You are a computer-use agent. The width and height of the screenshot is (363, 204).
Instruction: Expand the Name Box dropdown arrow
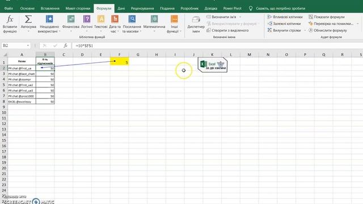(x=28, y=45)
